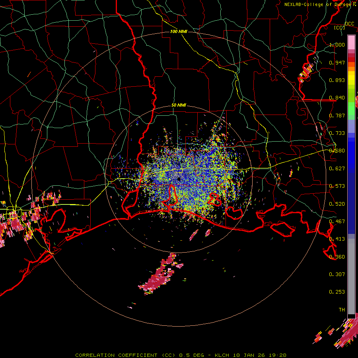This screenshot has width=358, height=358.
Task: Click the 0.840 legend value
Action: point(337,98)
